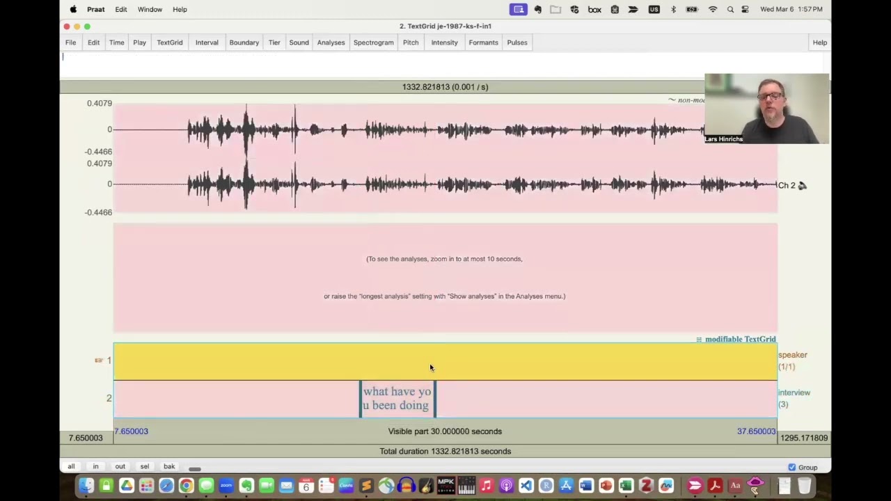Screen dimensions: 891x501
Task: Launch Safari from the dock
Action: [x=166, y=485]
